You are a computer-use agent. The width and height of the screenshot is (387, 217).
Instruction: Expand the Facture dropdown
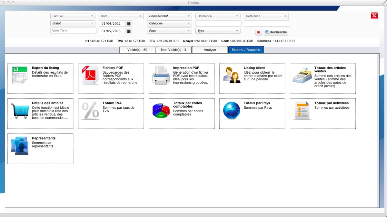pos(73,16)
